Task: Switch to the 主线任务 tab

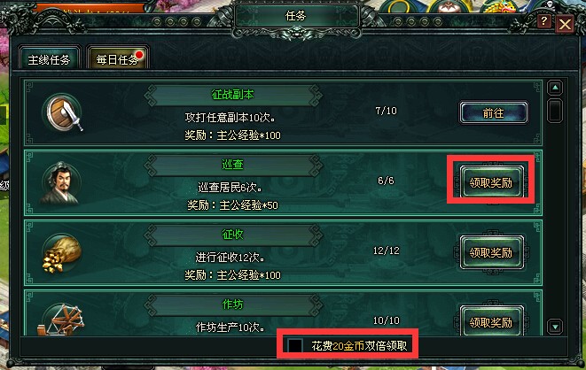Action: (x=49, y=58)
